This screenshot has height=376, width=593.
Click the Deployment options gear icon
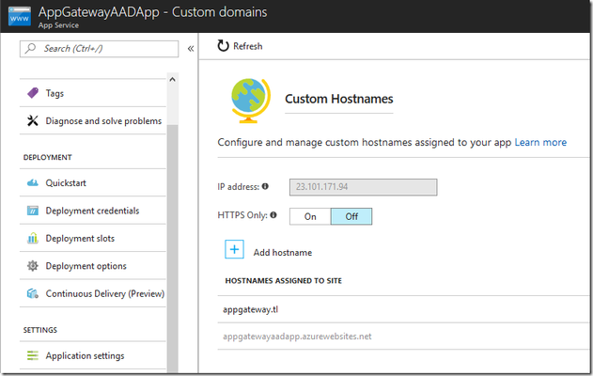click(33, 266)
